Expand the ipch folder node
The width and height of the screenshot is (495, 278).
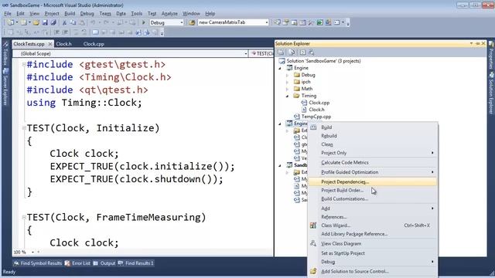pyautogui.click(x=287, y=82)
